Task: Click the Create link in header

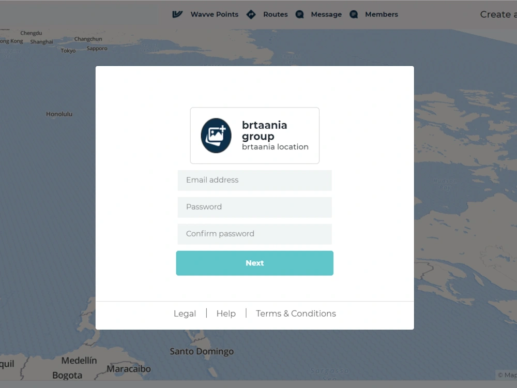Action: coord(498,14)
